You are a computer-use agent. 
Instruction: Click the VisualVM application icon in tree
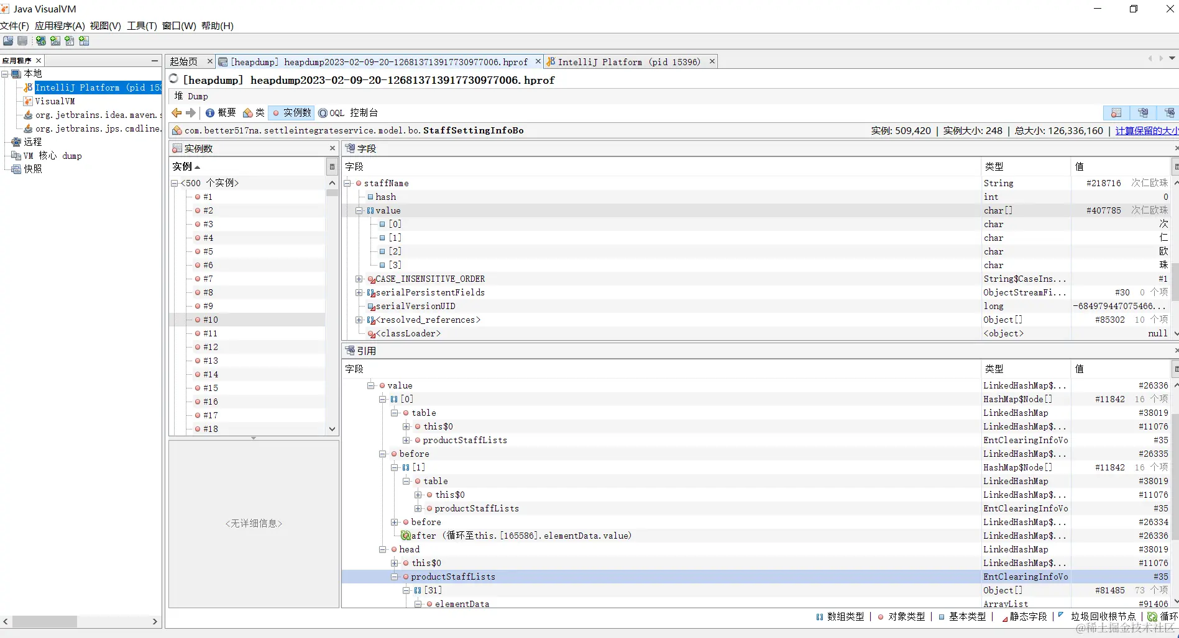[28, 101]
